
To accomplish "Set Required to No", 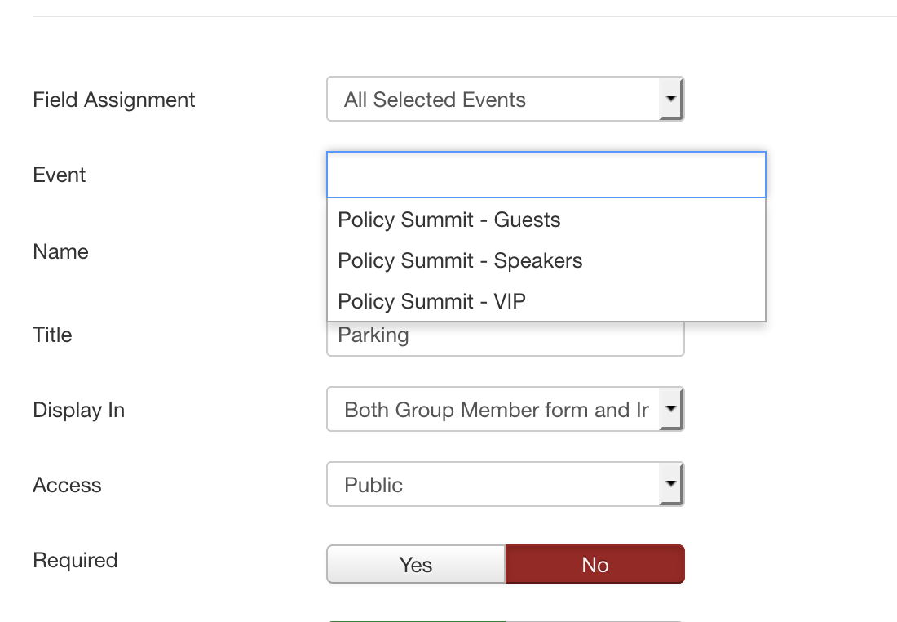I will pos(595,565).
